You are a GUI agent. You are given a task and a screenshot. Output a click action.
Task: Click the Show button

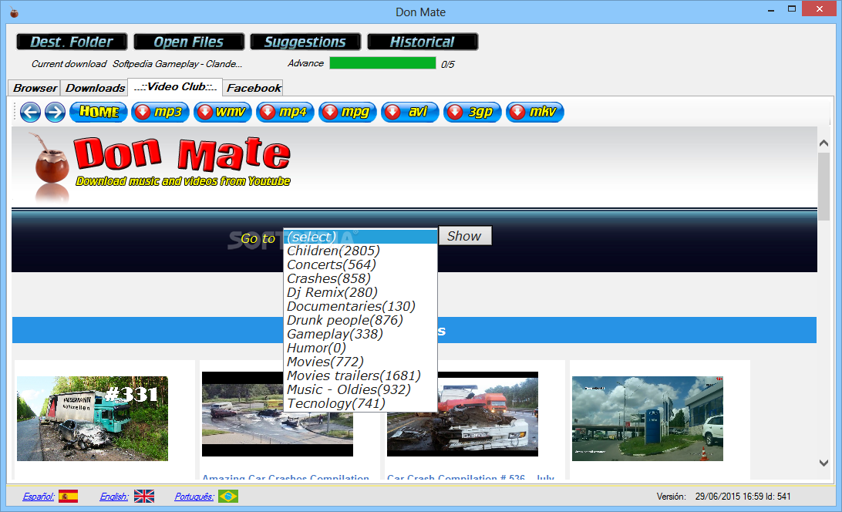pyautogui.click(x=465, y=236)
